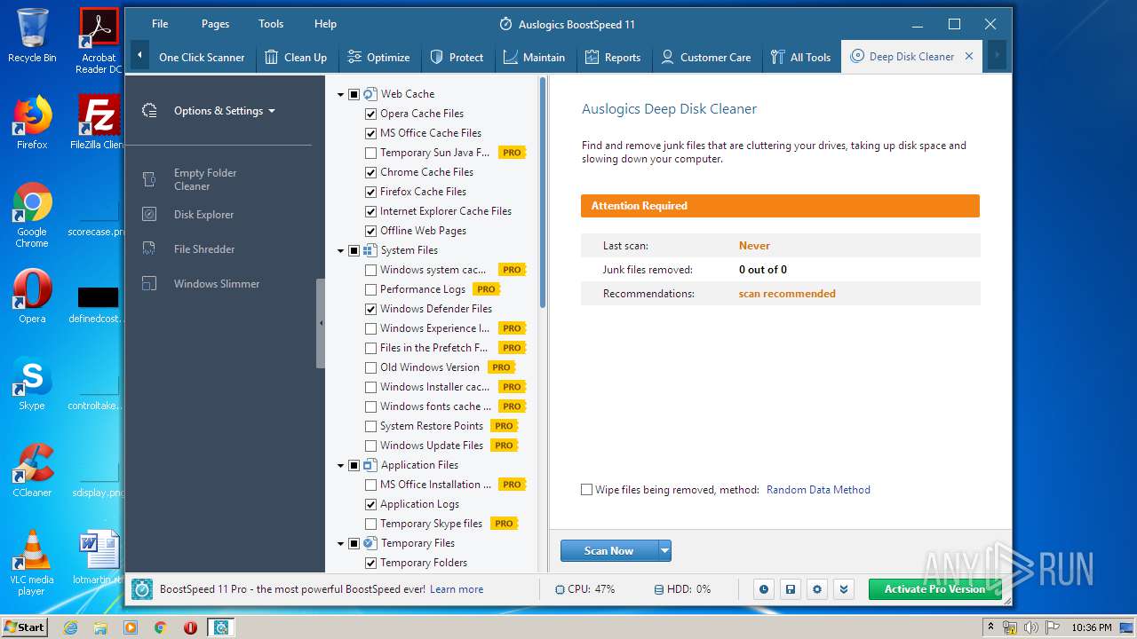Click the HDD usage indicator icon
1137x639 pixels.
pos(659,589)
